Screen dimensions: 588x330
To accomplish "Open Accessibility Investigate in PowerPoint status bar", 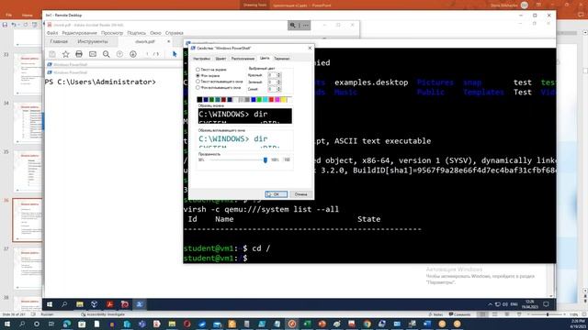I will 103,314.
